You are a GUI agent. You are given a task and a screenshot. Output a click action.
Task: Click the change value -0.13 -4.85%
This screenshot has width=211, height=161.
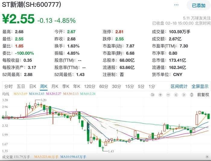coord(57,21)
